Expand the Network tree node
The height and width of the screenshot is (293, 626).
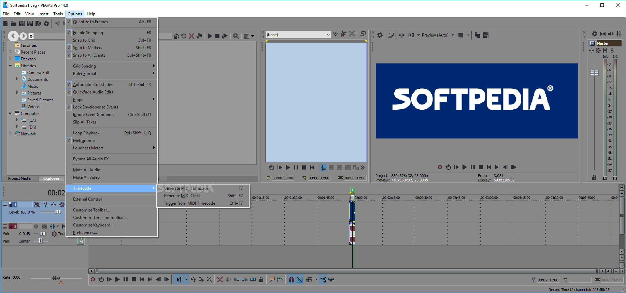tap(10, 134)
